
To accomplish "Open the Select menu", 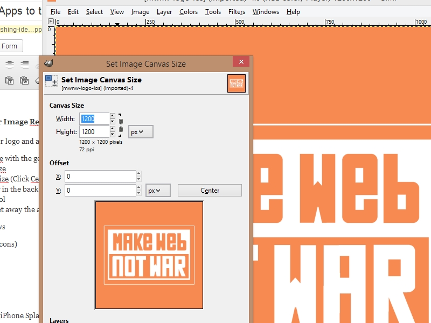I will (94, 12).
